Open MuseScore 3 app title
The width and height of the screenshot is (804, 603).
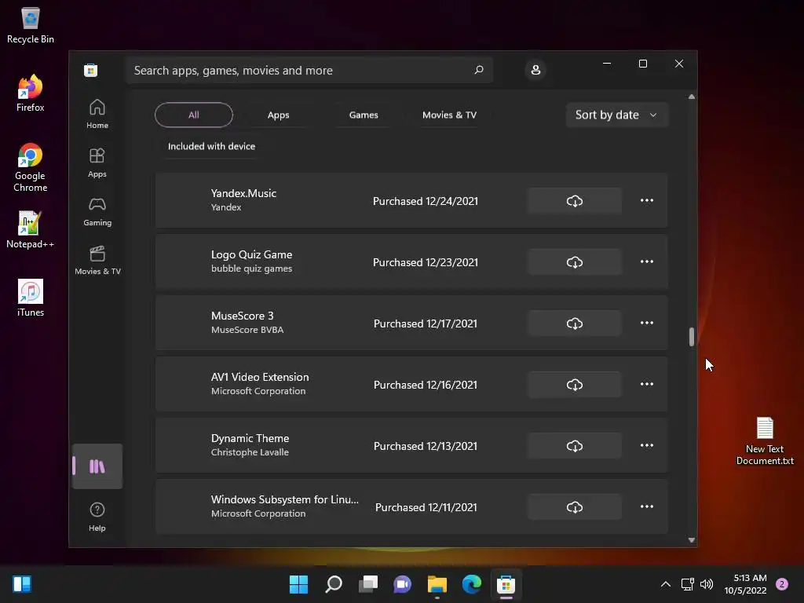click(243, 316)
